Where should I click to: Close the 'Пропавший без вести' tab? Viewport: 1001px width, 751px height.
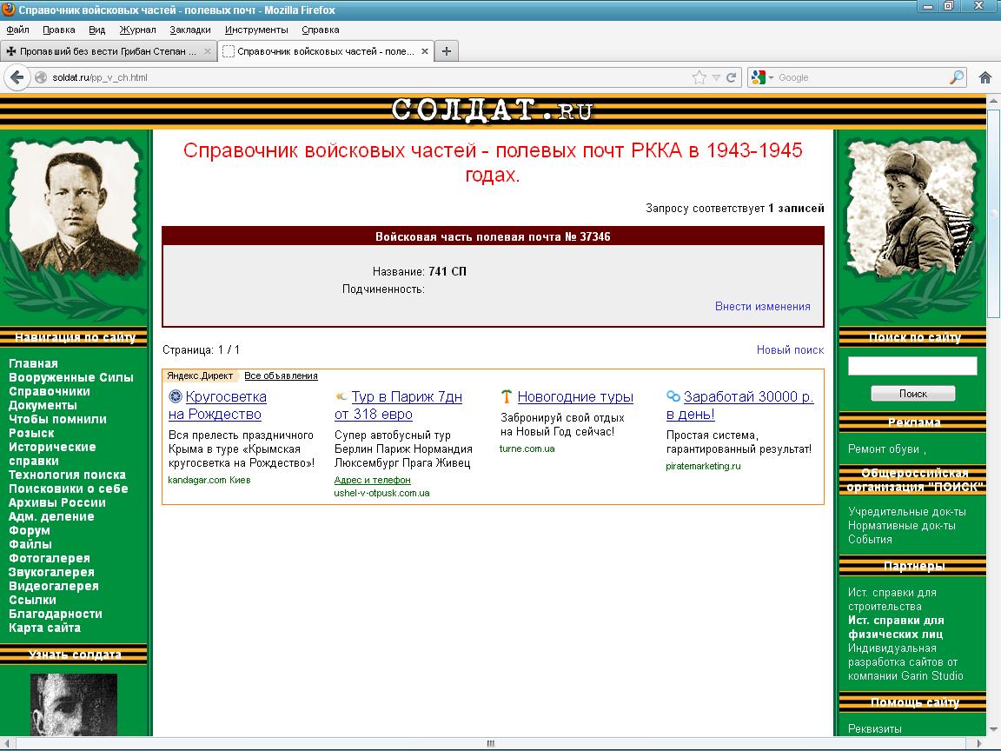click(x=207, y=51)
